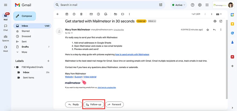Open the Inbox sublabel with 256
The height and width of the screenshot is (111, 237).
tap(32, 73)
